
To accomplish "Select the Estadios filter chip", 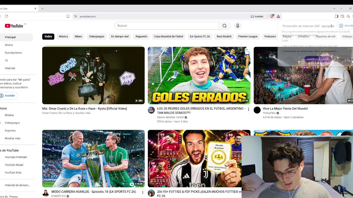I will 303,36.
